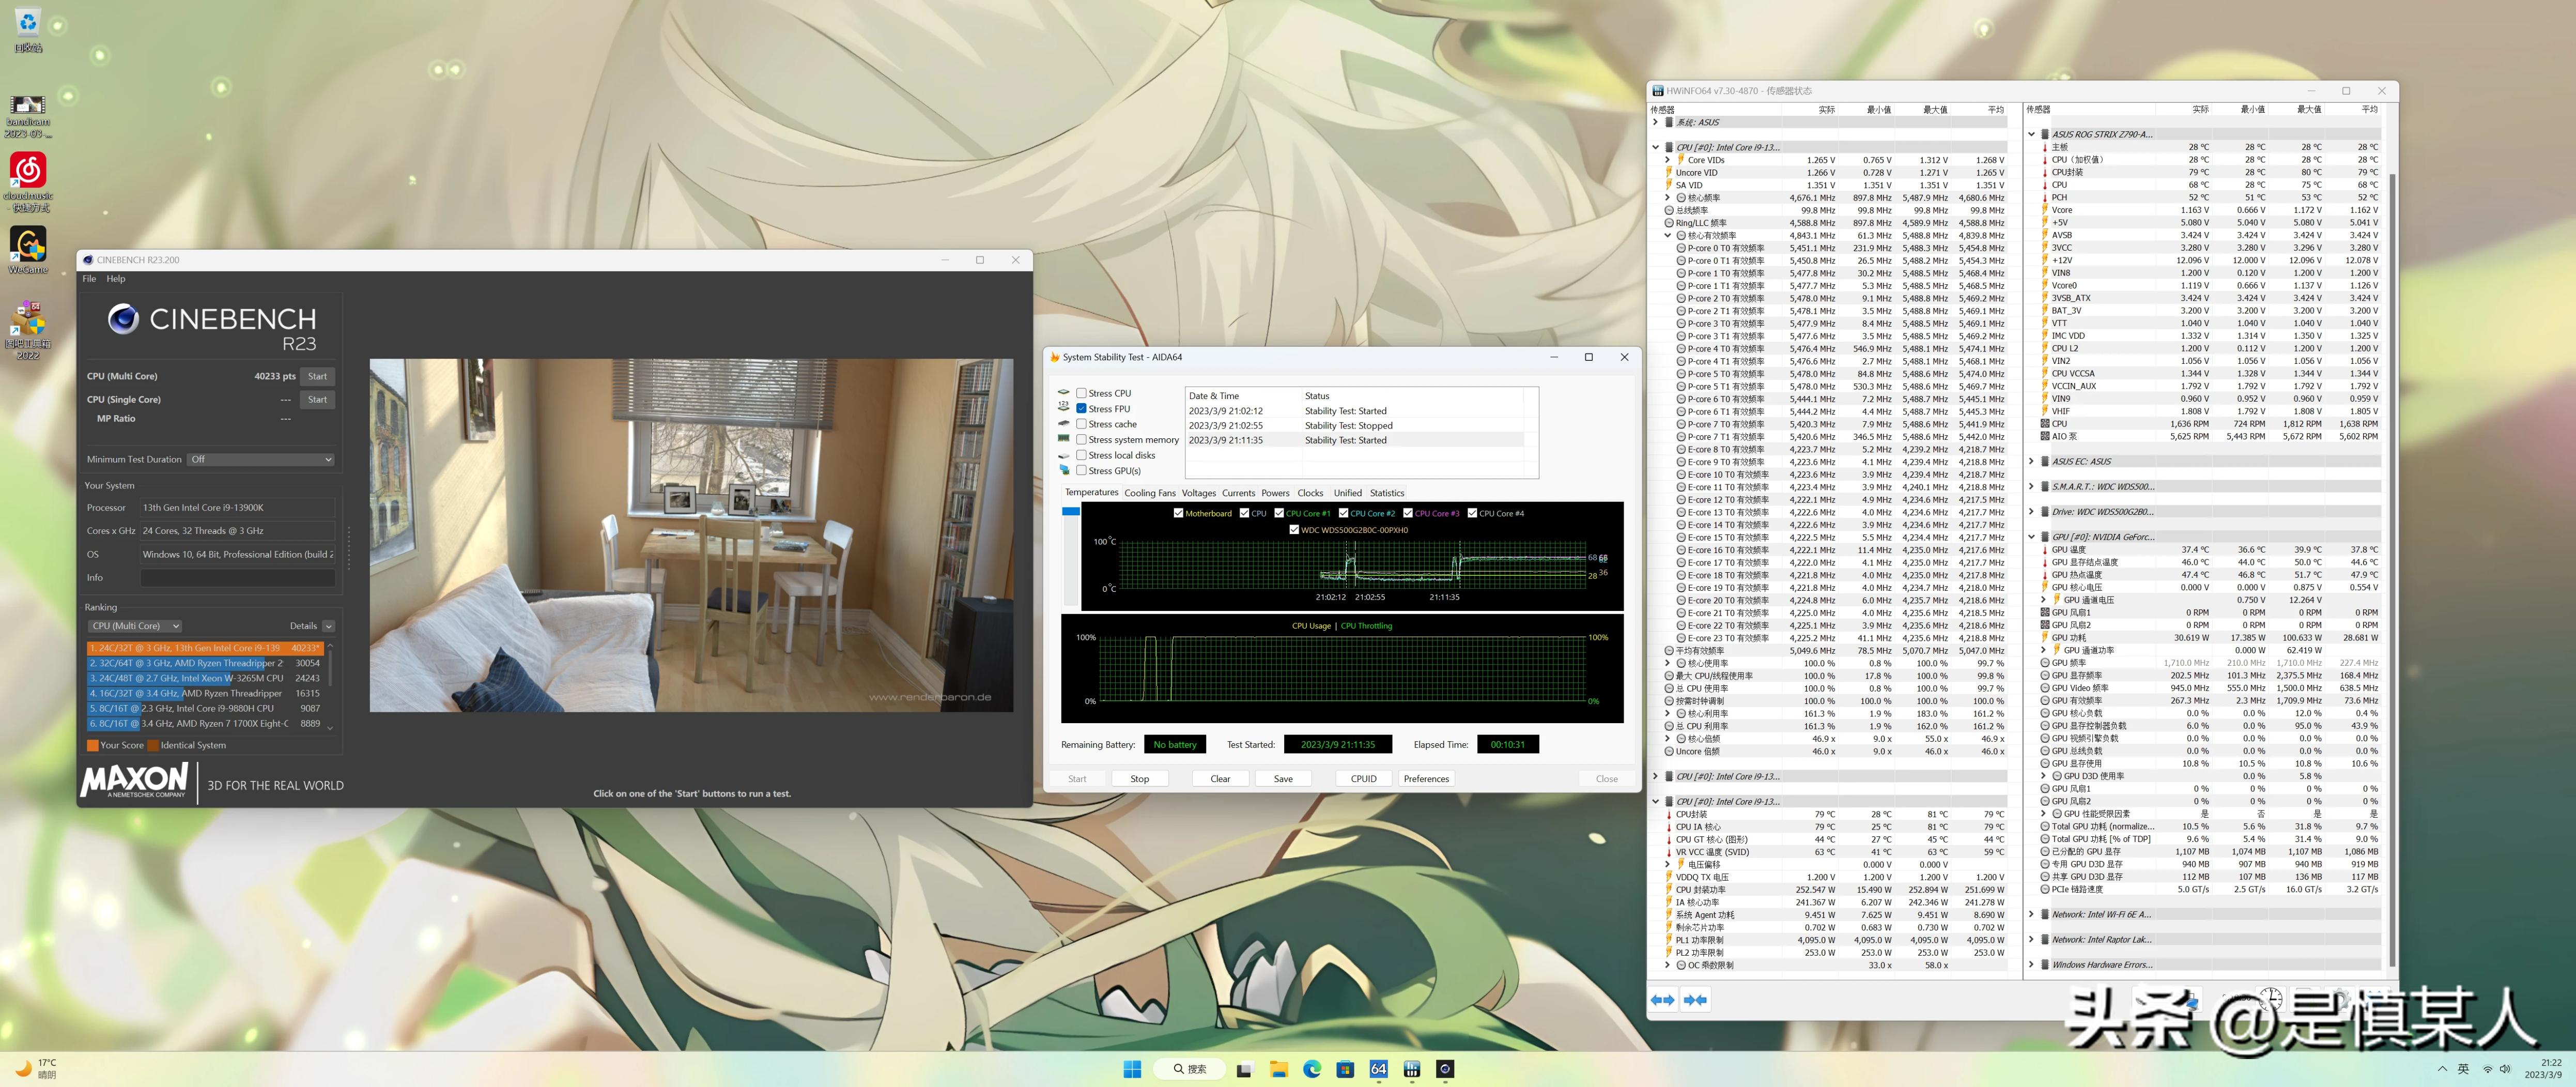Click HWiNFO collapse columns arrows icon
This screenshot has width=2576, height=1087.
pos(1695,999)
